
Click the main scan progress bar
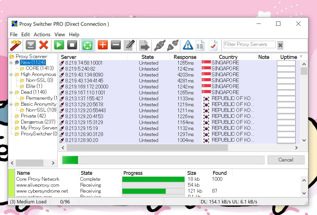click(x=163, y=160)
